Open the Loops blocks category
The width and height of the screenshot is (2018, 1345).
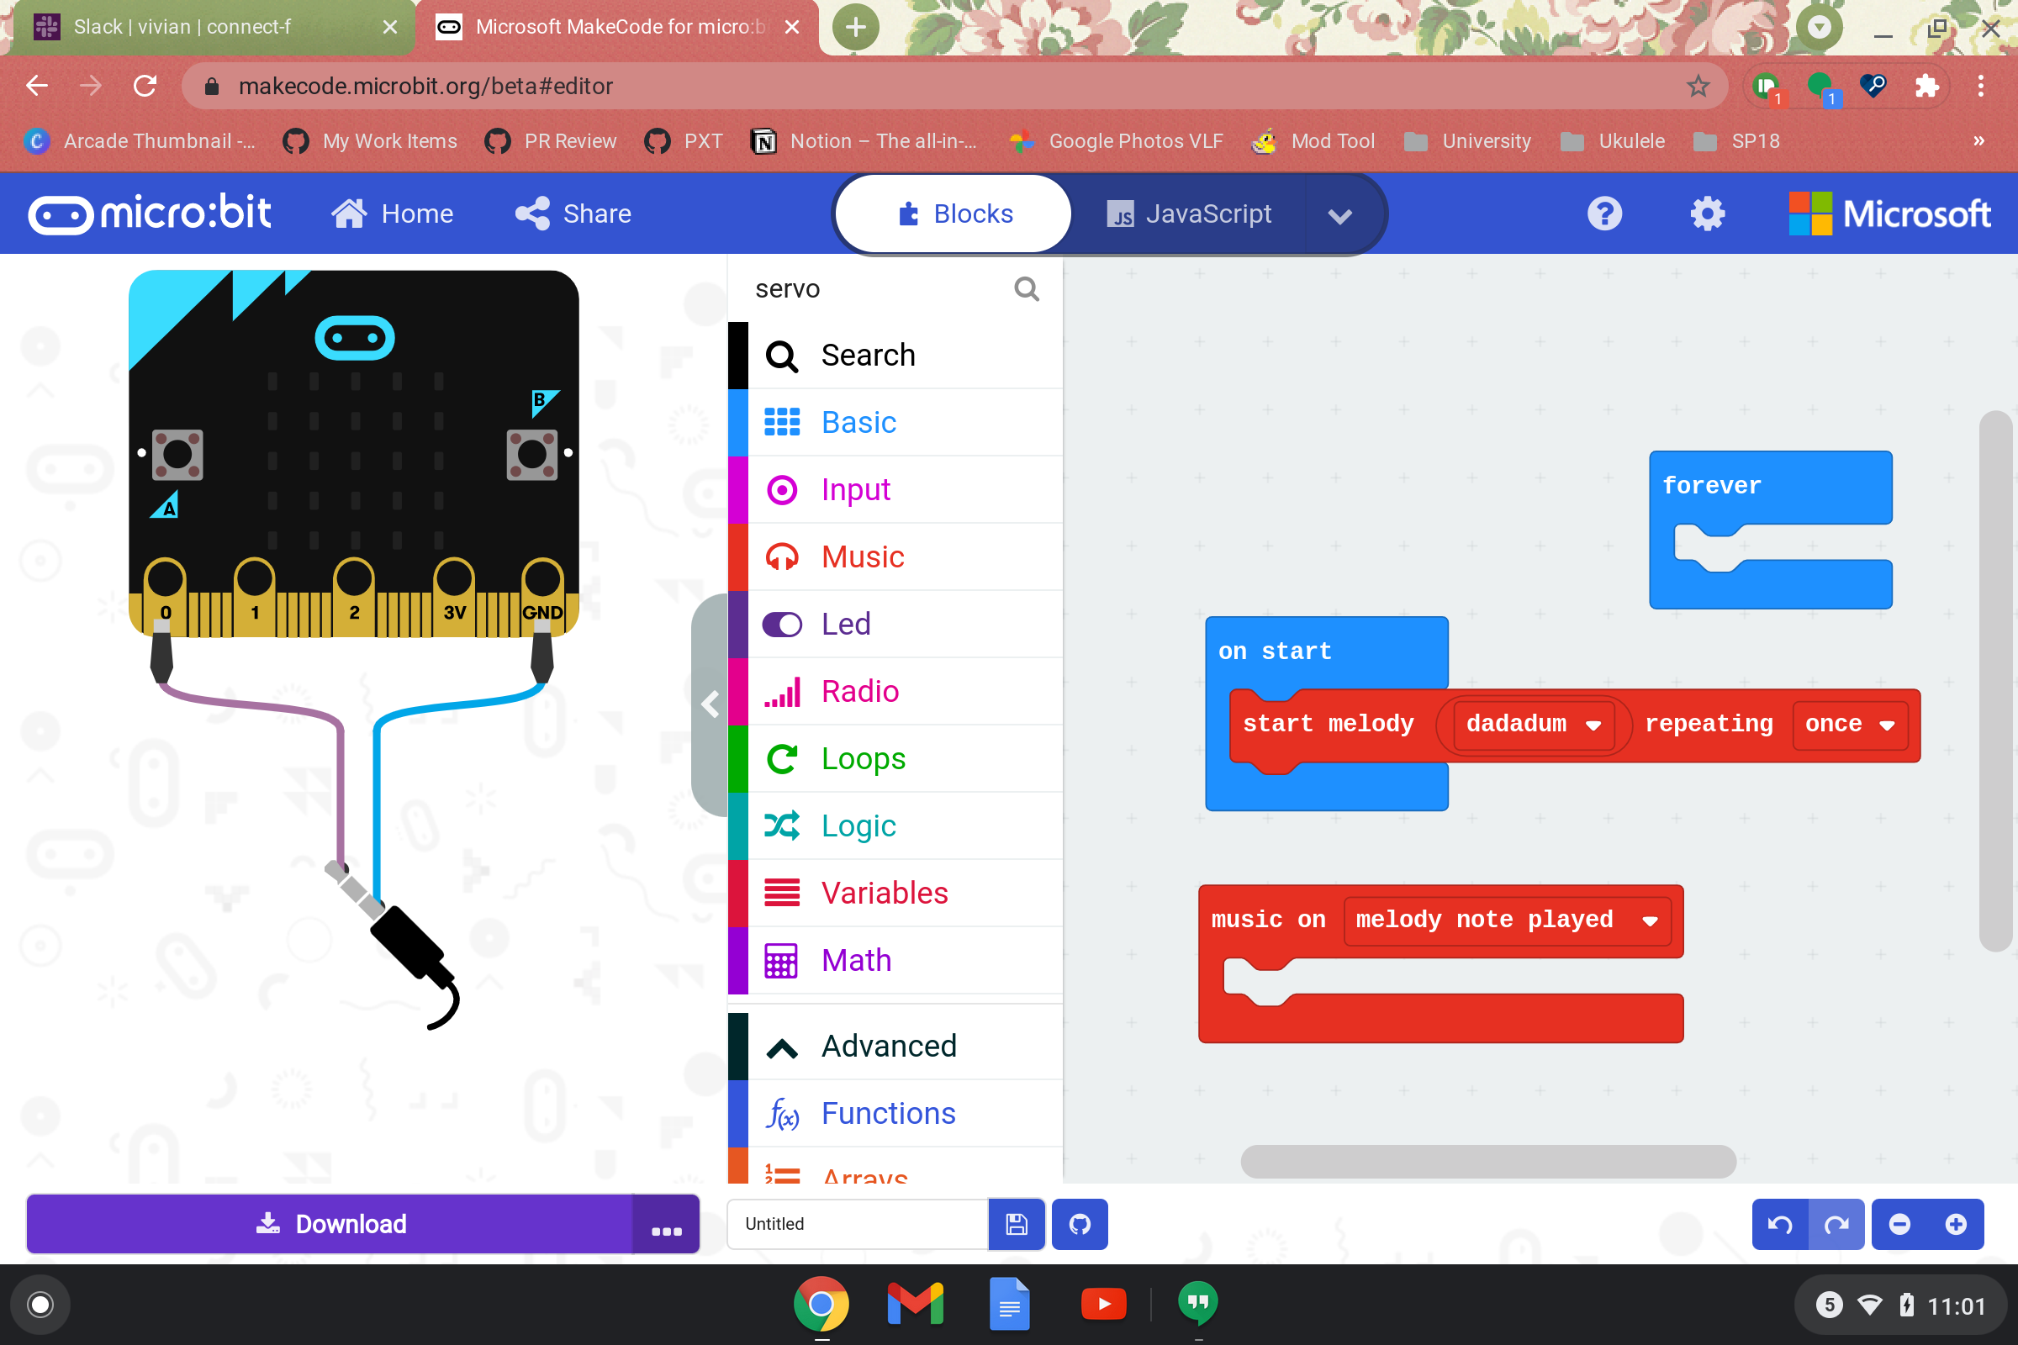click(895, 758)
